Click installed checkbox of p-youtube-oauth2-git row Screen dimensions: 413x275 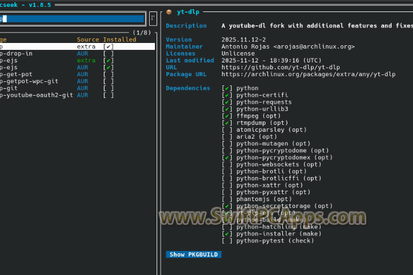coord(108,95)
